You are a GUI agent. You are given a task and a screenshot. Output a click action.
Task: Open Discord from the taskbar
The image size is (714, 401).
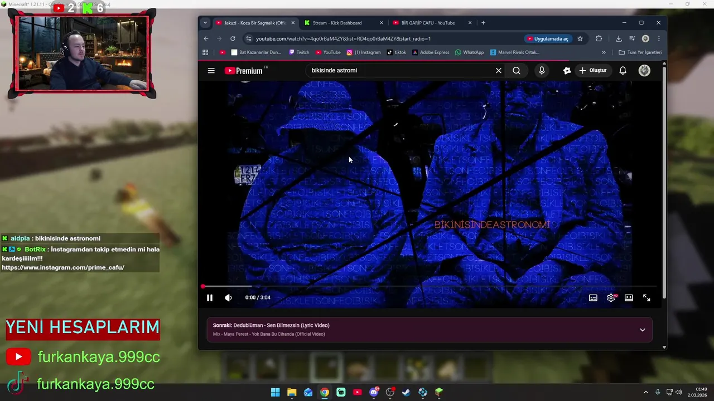click(x=374, y=392)
